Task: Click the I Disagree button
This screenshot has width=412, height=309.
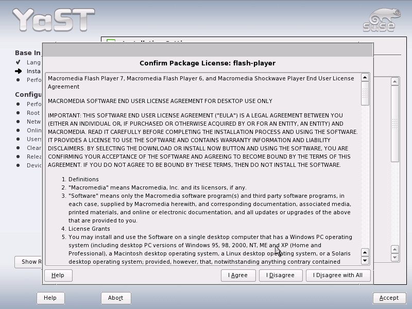Action: point(280,276)
